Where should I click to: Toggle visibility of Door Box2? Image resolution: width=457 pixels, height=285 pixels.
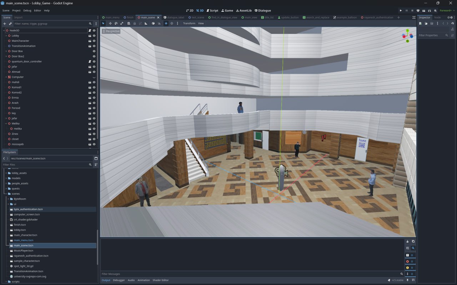(94, 56)
